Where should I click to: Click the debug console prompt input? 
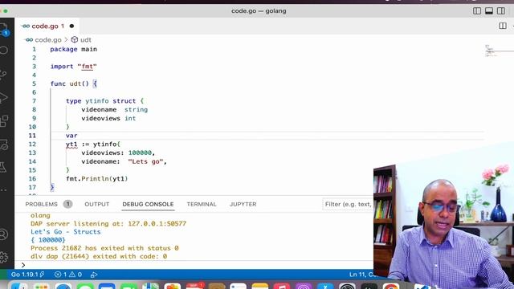[197, 265]
